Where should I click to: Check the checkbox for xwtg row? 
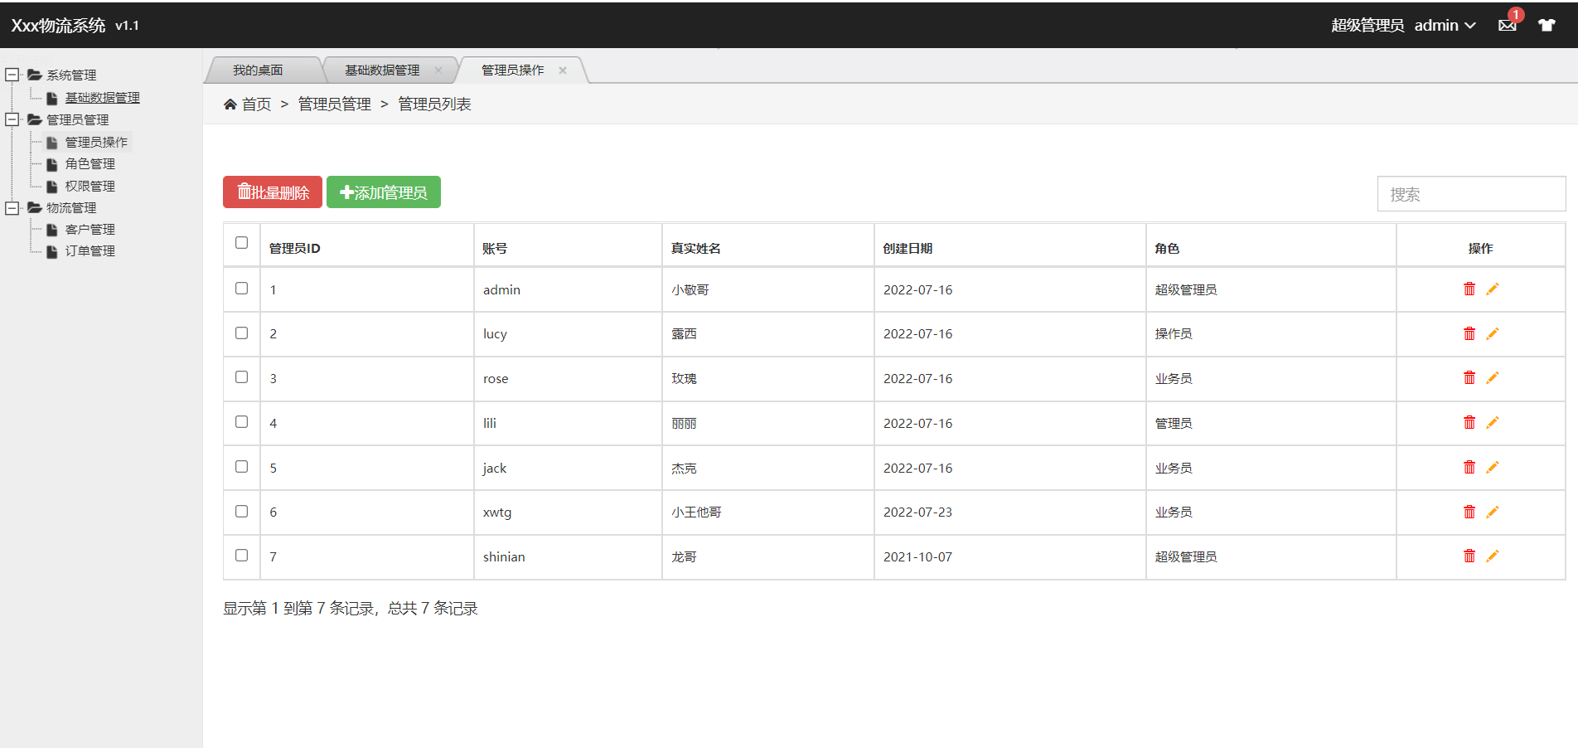pyautogui.click(x=241, y=511)
